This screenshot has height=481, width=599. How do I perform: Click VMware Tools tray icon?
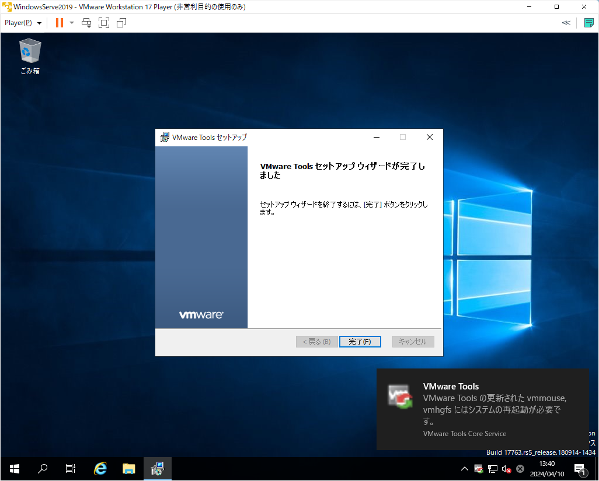pos(479,469)
